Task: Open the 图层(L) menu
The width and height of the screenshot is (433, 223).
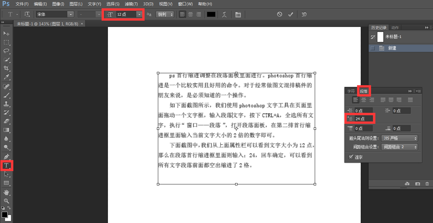Action: pos(76,4)
